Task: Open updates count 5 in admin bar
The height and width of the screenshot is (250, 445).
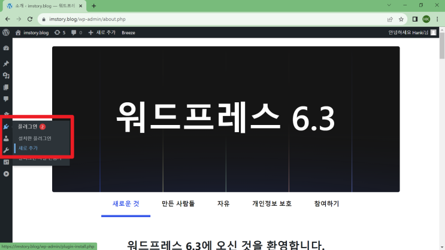Action: (x=60, y=33)
